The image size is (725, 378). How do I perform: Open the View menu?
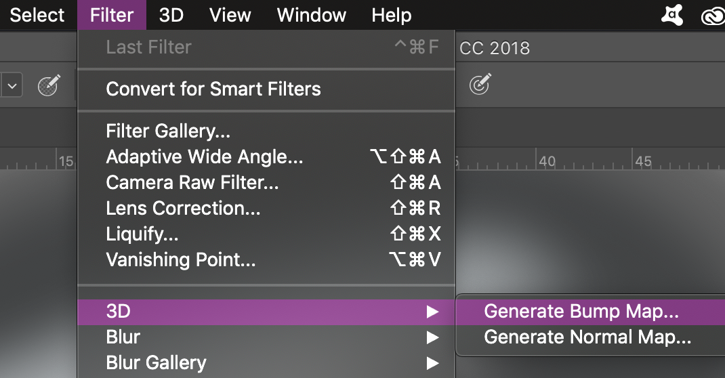click(x=230, y=16)
